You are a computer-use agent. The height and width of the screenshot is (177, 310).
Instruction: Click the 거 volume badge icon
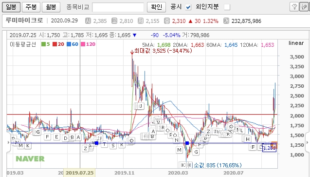(226, 21)
